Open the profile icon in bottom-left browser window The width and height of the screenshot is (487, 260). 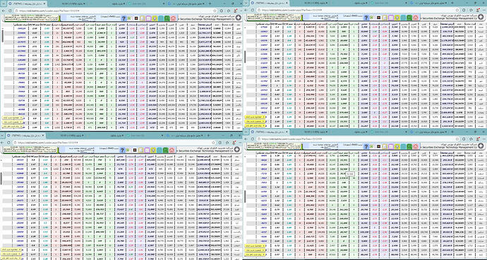tap(234, 142)
